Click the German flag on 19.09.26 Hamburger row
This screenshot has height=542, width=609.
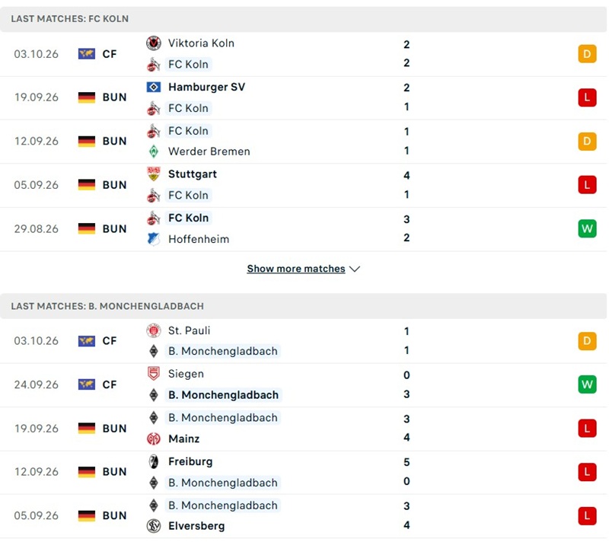click(x=87, y=97)
